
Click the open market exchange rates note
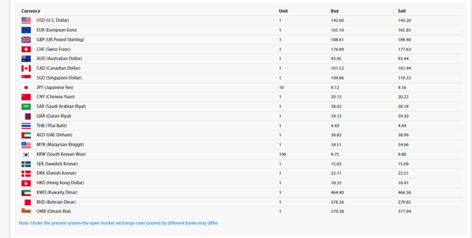tap(119, 223)
